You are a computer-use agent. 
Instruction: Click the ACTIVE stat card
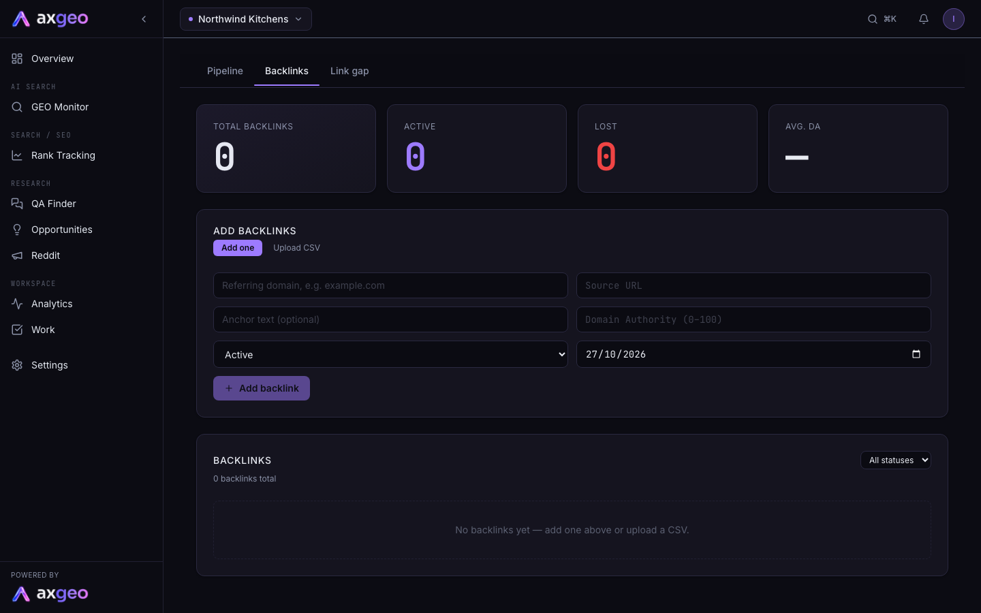[x=477, y=148]
